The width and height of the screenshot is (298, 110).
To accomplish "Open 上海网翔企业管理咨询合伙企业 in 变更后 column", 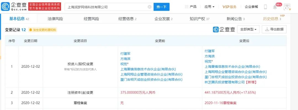I will point(236,72).
